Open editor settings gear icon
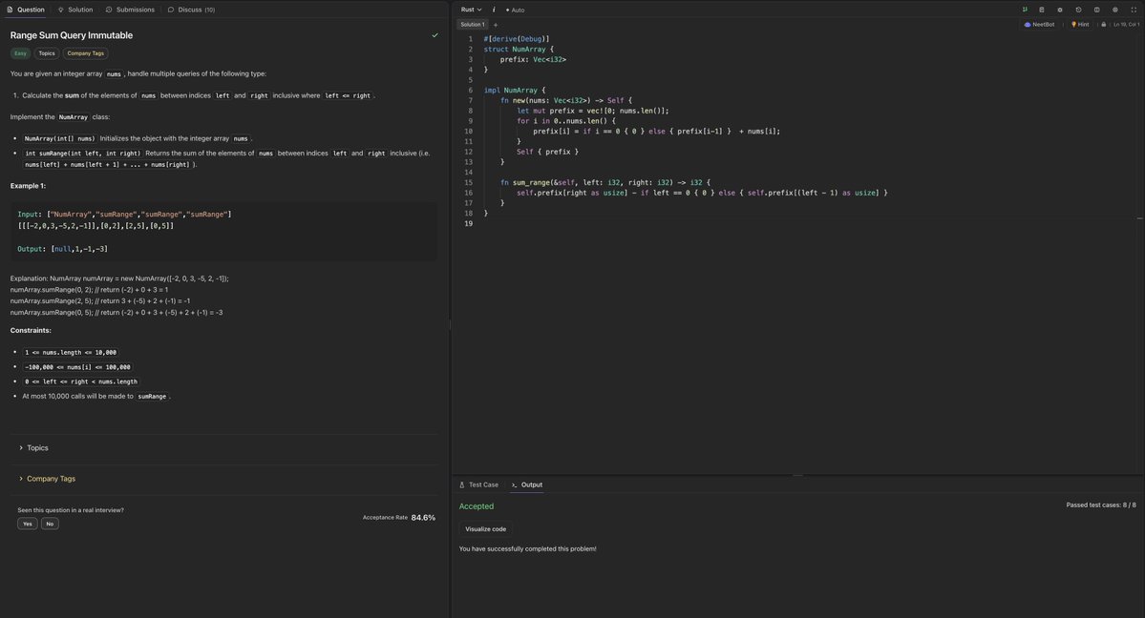 (x=1060, y=10)
